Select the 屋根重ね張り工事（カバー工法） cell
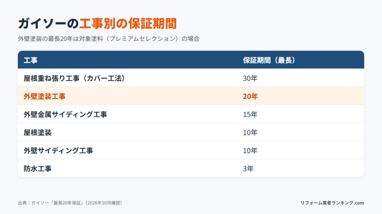382x214 pixels. tap(74, 78)
